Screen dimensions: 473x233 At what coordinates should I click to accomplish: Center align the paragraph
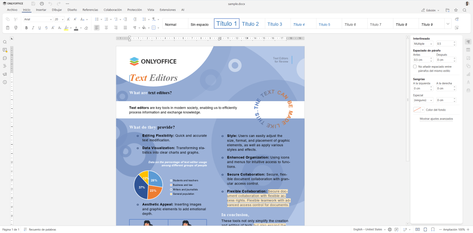(106, 28)
